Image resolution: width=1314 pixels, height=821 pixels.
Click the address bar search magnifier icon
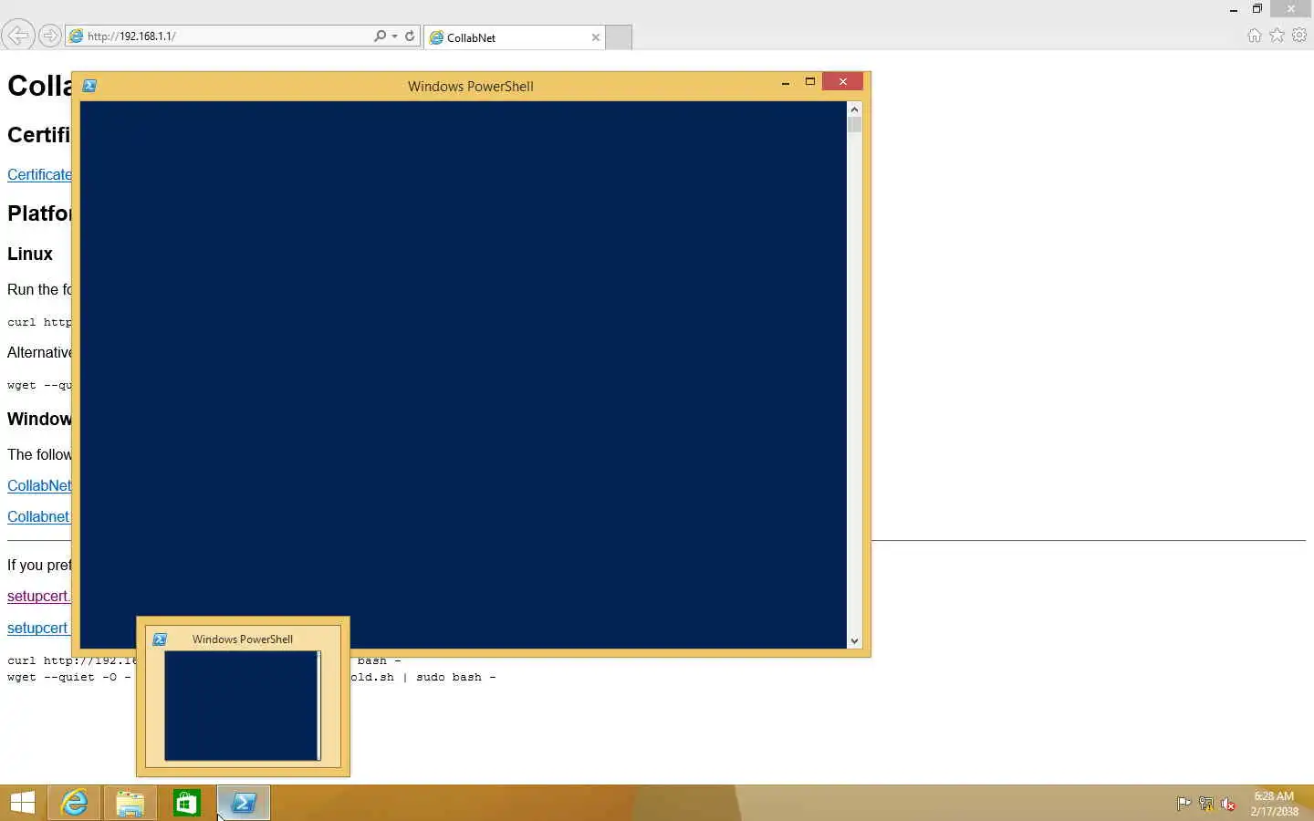[380, 36]
